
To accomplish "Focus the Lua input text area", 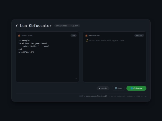I will [47, 59].
